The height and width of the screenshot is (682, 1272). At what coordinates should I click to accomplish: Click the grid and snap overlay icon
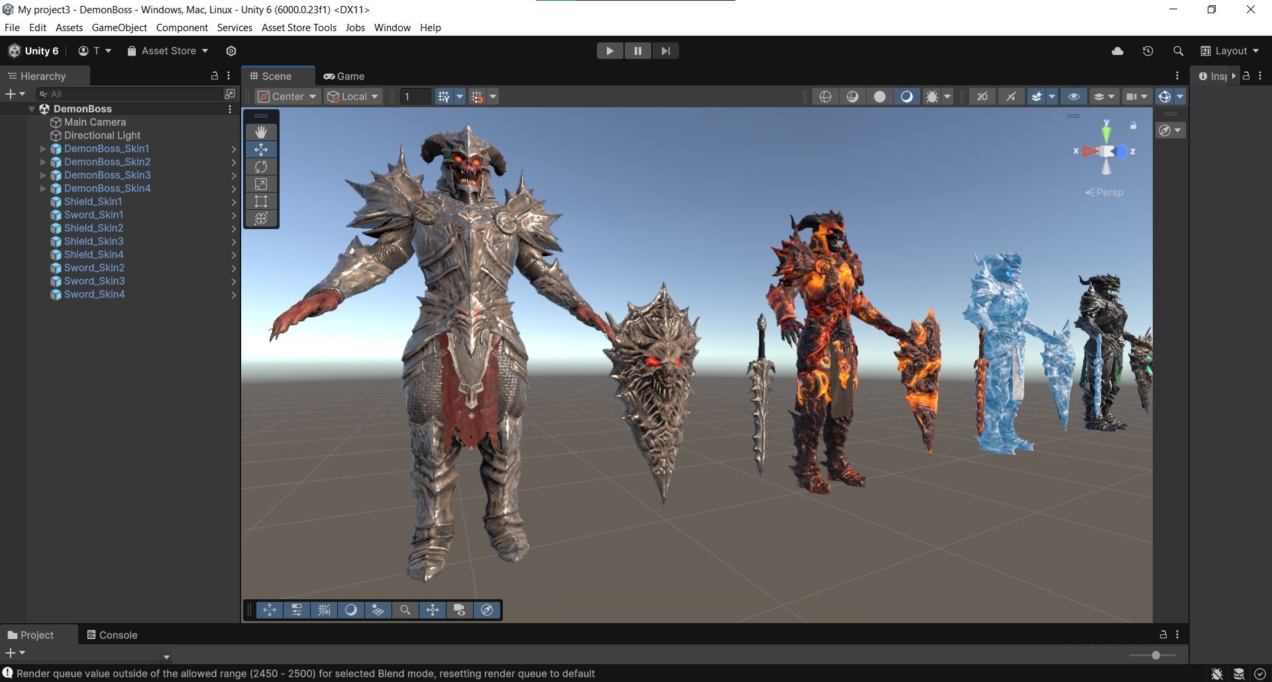click(x=324, y=610)
